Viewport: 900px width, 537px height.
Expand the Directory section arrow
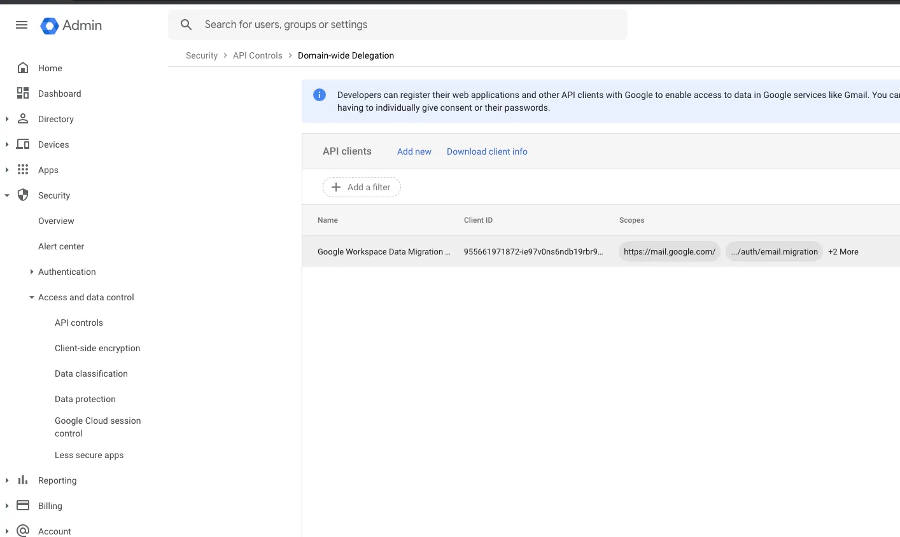pos(7,119)
